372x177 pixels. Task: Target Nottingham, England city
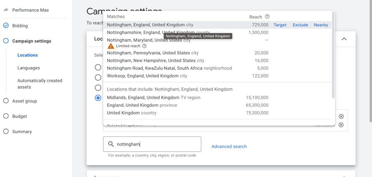280,25
